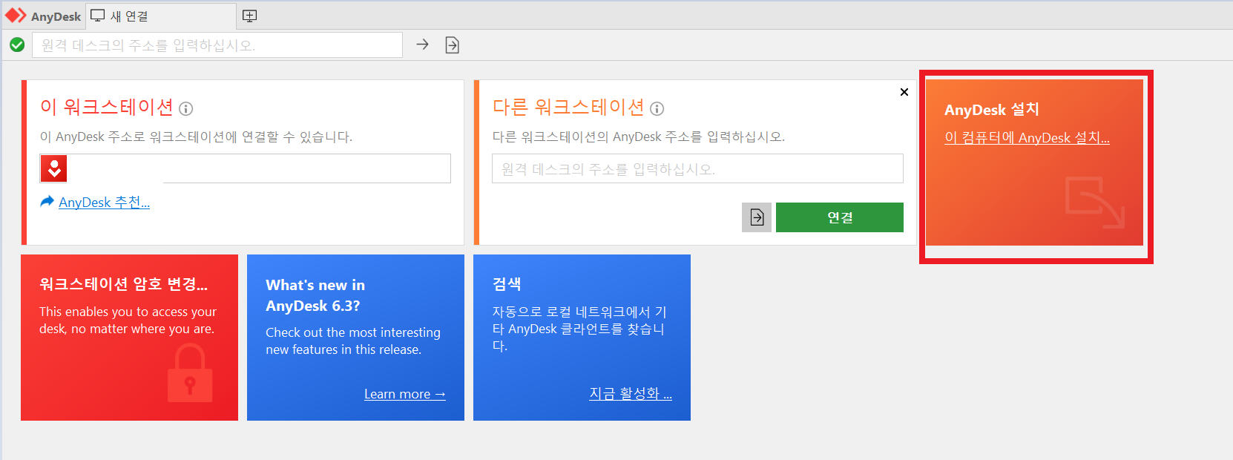This screenshot has height=460, width=1233.
Task: Open the new connection tab icon
Action: coord(98,16)
